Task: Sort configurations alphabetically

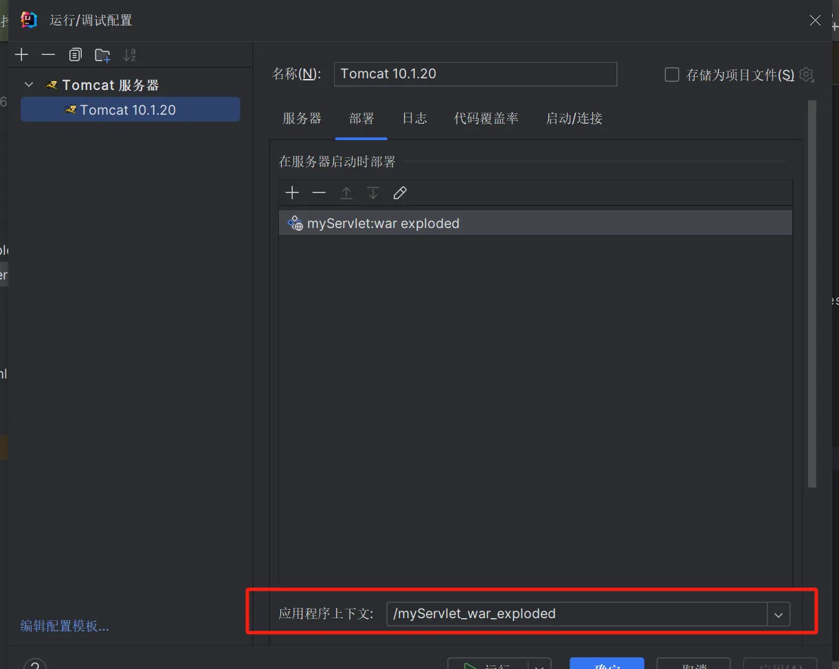Action: tap(129, 55)
